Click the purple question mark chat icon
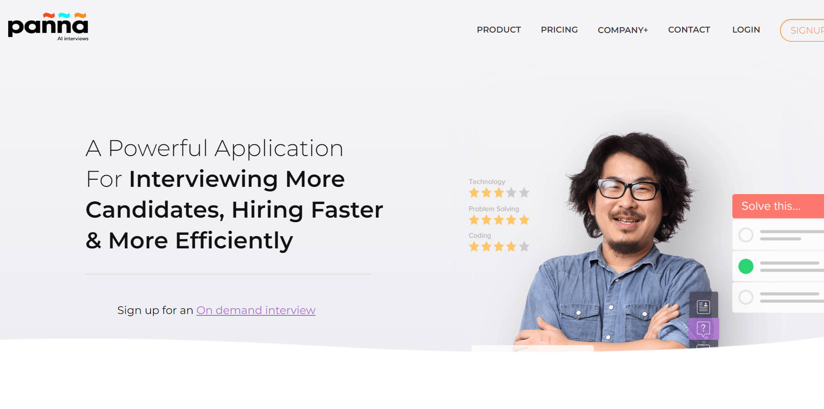Image resolution: width=824 pixels, height=409 pixels. coord(703,328)
